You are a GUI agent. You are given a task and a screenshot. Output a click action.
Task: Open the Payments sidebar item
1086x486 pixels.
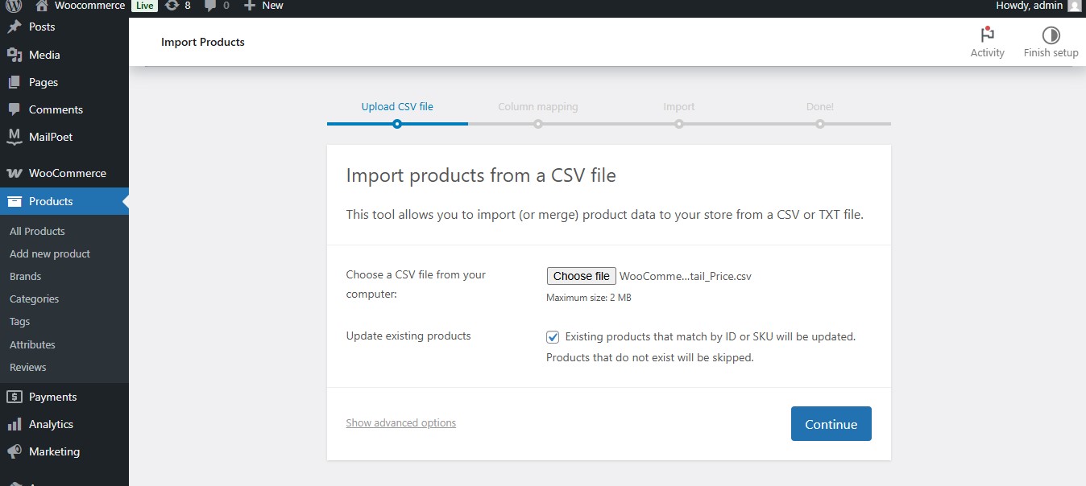[52, 397]
